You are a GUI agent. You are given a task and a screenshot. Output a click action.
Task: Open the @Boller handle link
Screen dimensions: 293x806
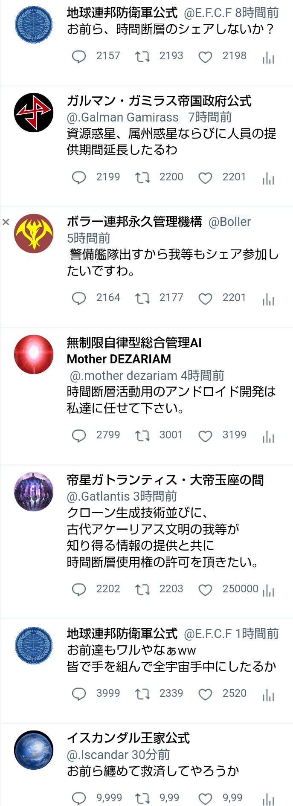[229, 222]
